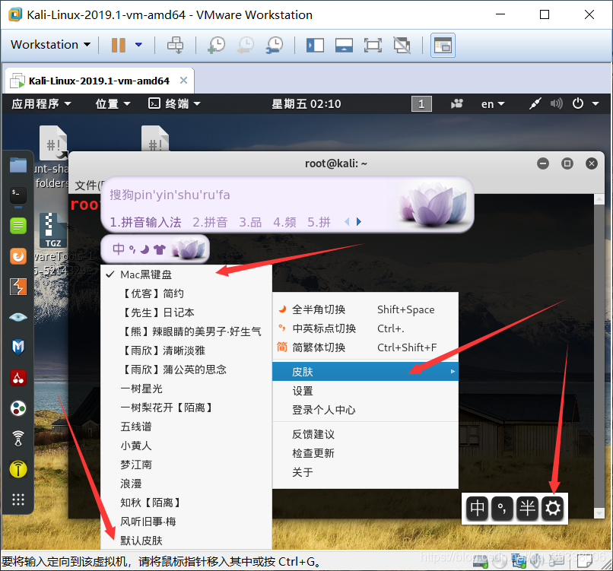This screenshot has width=613, height=571.
Task: Click 全半角切换 menu entry
Action: [x=365, y=309]
